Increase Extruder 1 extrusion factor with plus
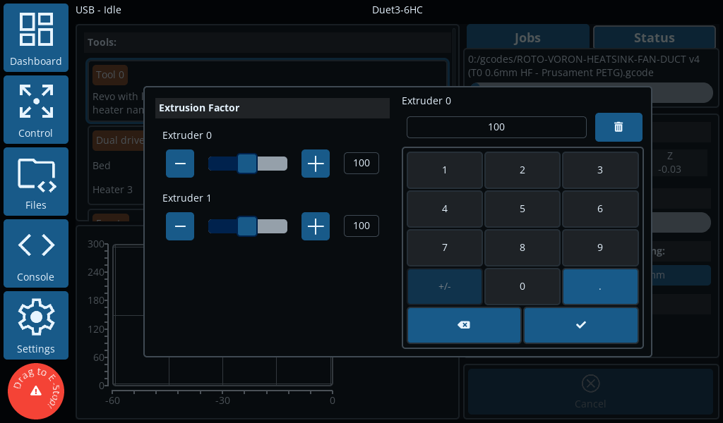Screen dimensions: 723x423 point(316,226)
